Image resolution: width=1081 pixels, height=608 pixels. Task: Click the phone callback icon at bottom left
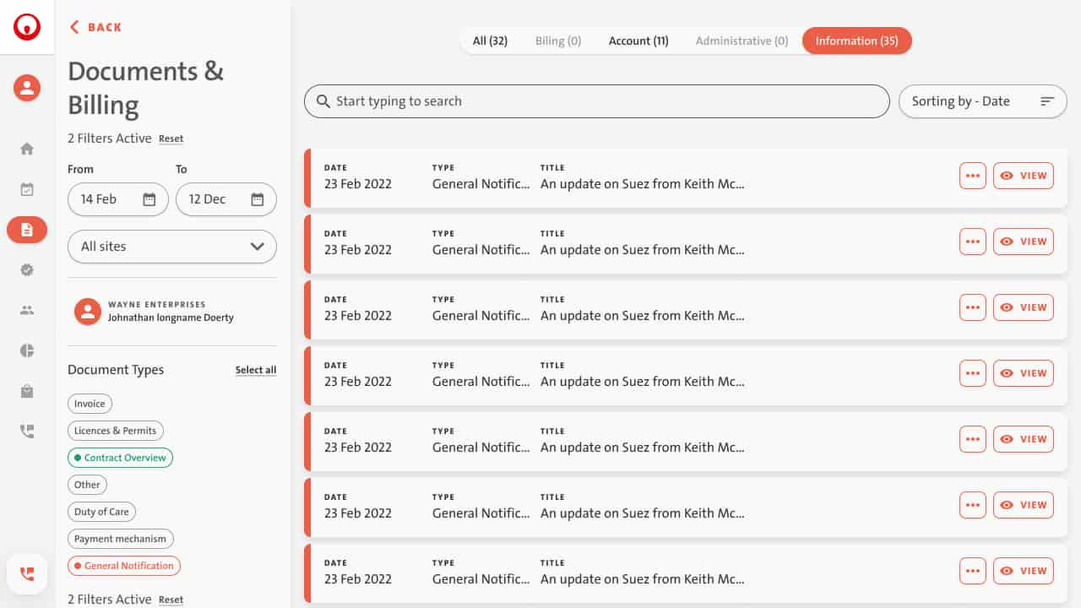[27, 574]
